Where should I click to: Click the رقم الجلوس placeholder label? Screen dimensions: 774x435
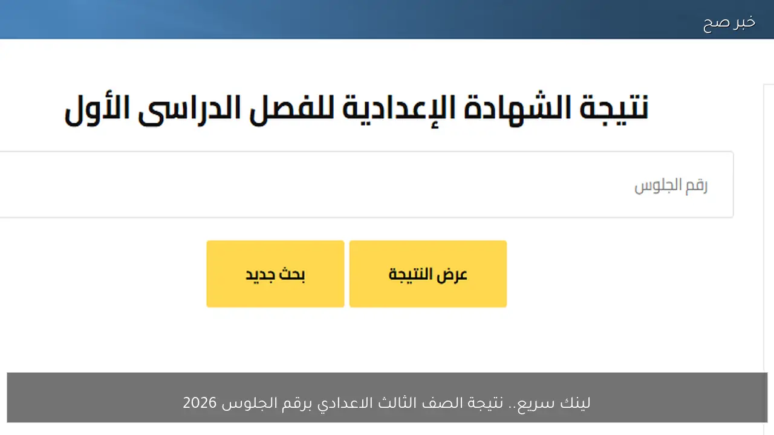pyautogui.click(x=671, y=185)
